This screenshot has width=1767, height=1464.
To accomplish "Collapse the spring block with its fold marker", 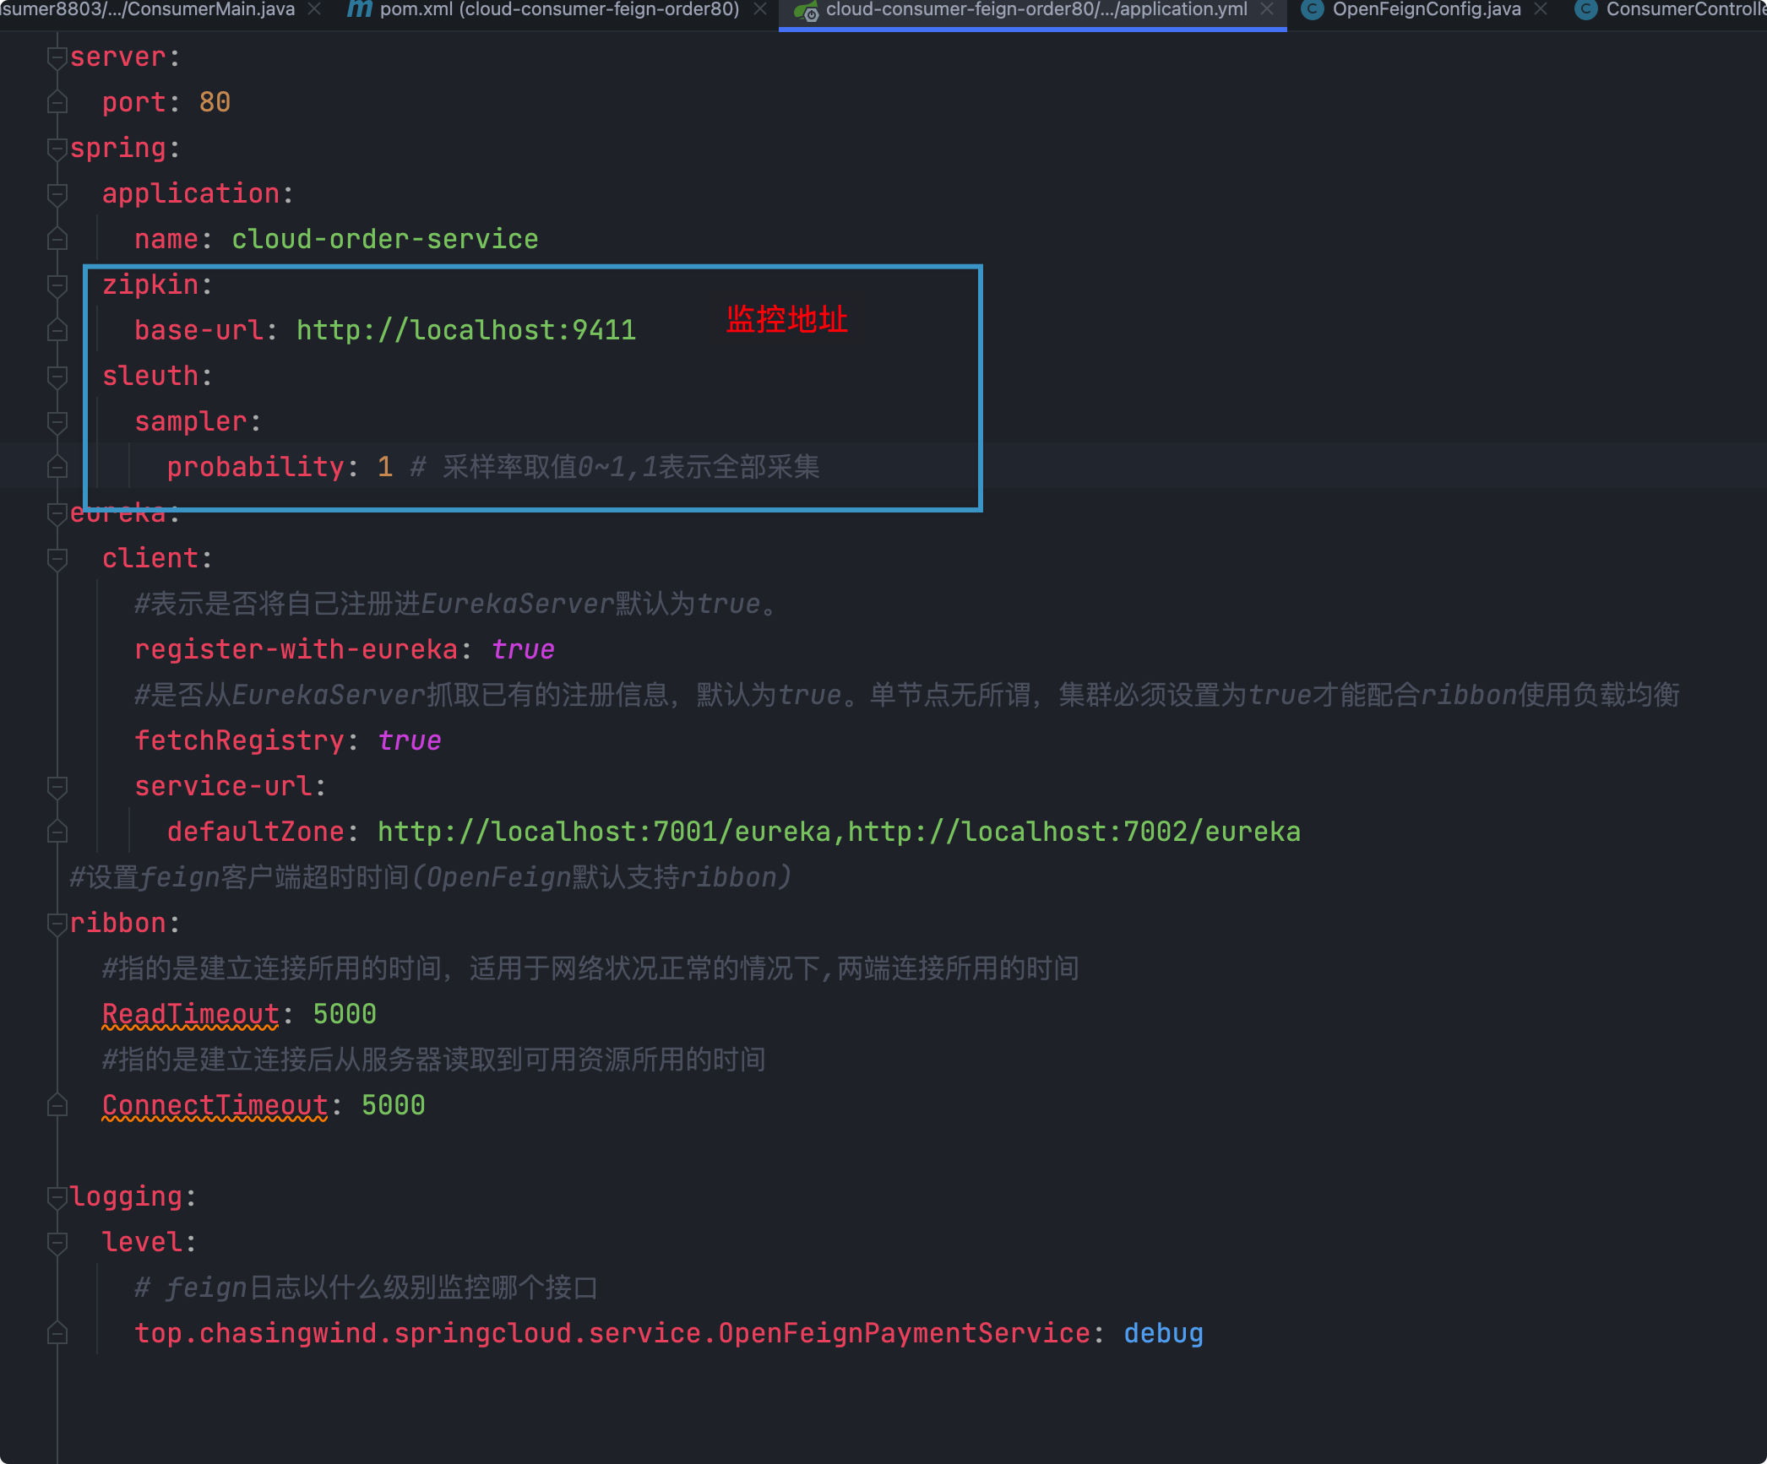I will (57, 149).
